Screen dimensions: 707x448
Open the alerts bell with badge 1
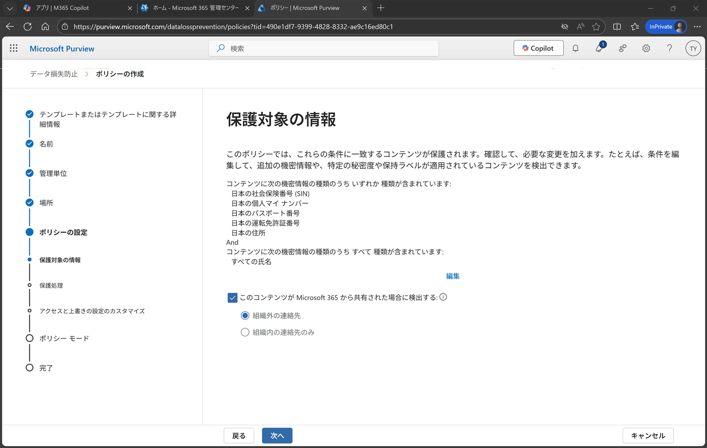pos(600,48)
